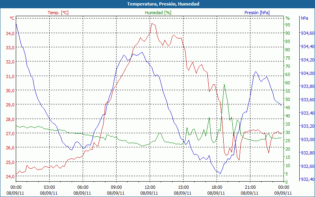The image size is (315, 197).
Task: Click the 09/09/11 date label
Action: pos(283,193)
